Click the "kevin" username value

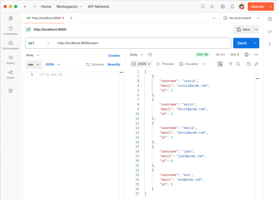(x=188, y=104)
